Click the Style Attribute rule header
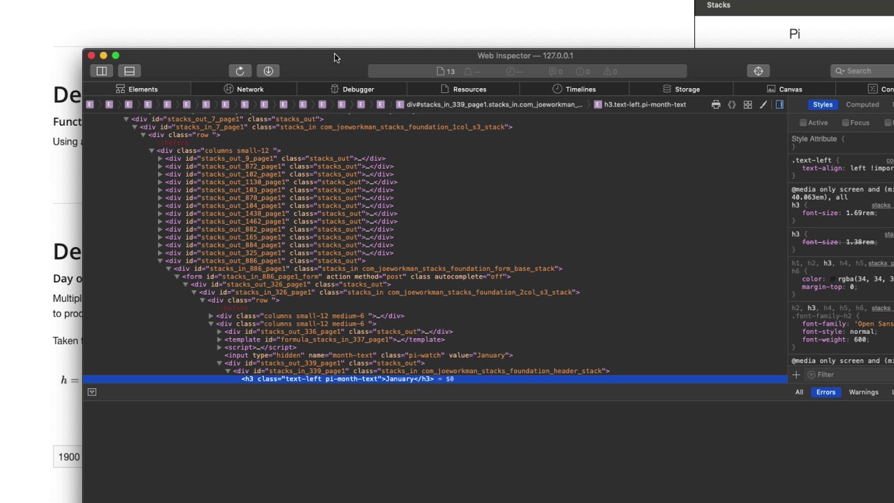The image size is (894, 503). click(x=814, y=139)
